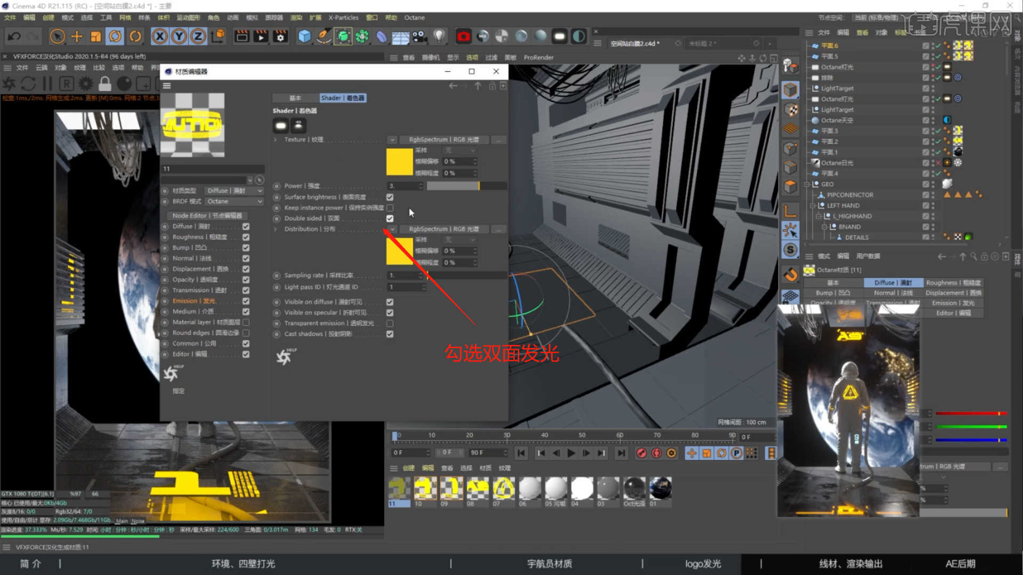Click the Undo arrow icon

[14, 36]
